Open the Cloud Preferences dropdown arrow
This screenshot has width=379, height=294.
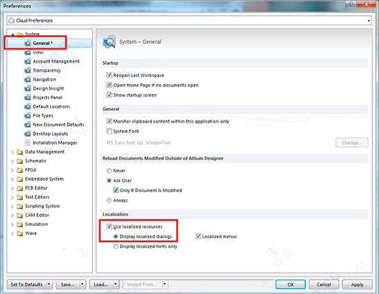tap(369, 21)
